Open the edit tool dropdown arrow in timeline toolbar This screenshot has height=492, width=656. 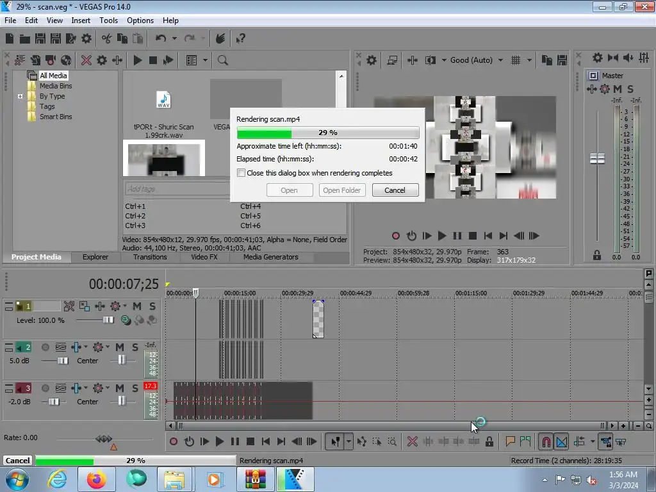tap(348, 441)
